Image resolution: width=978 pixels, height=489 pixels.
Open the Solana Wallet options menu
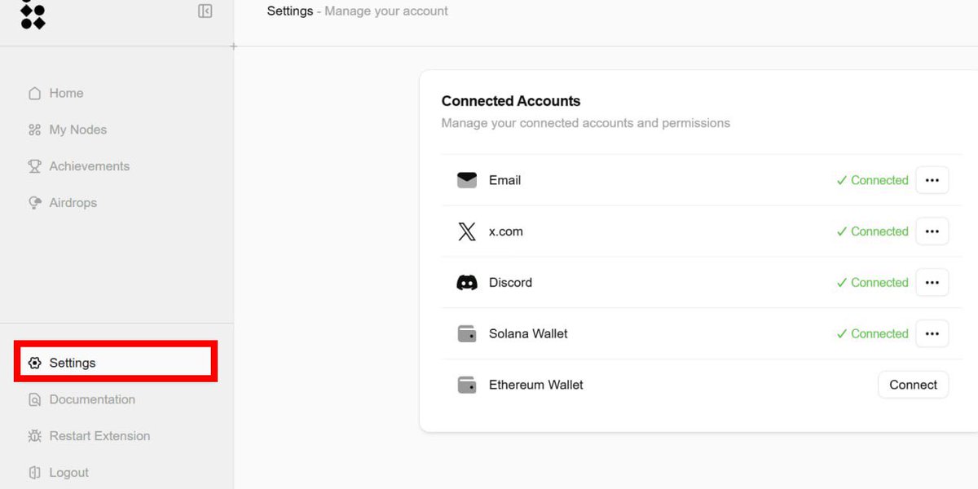tap(932, 333)
